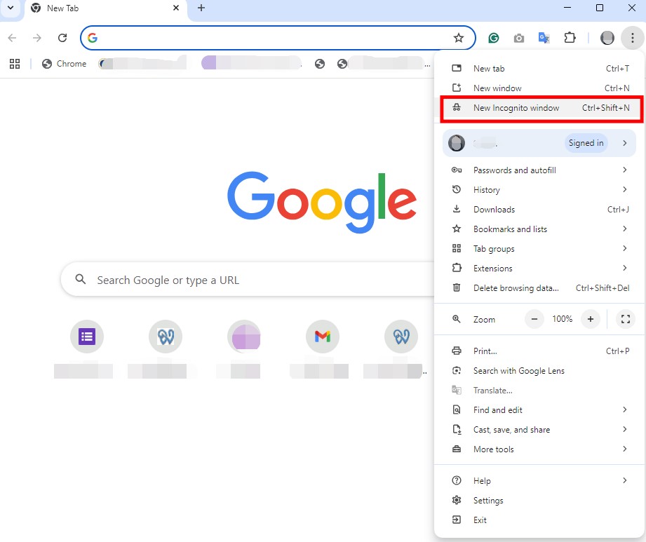Viewport: 646px width, 542px height.
Task: Bookmark this tab with the star icon
Action: (x=459, y=38)
